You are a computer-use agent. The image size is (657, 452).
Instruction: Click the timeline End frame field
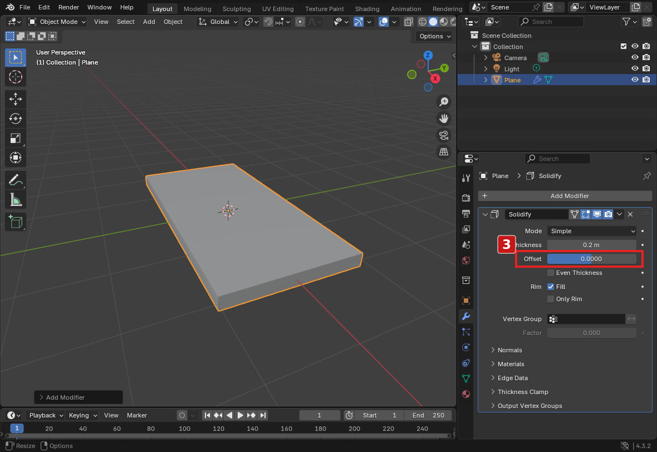pos(428,415)
